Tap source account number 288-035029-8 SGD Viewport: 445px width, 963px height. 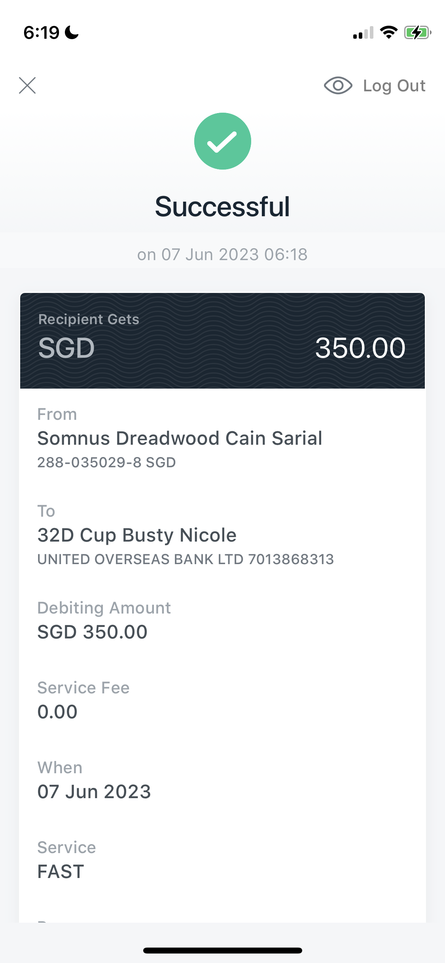coord(106,463)
